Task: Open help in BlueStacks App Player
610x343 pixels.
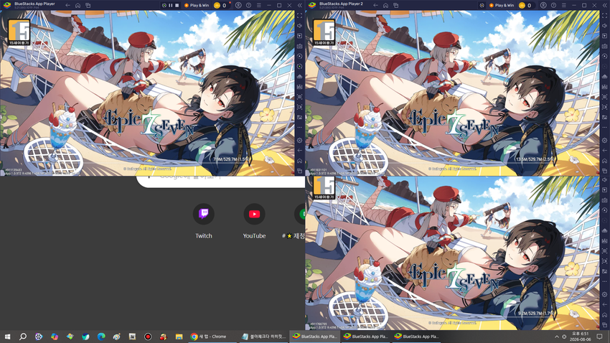Action: 248,6
